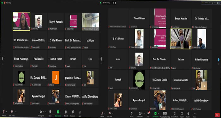Click the More ellipsis in right toolbar
Screen dimensions: 221x118
point(194,114)
